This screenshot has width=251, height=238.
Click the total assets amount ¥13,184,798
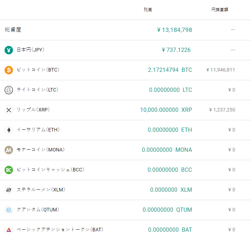tap(175, 30)
